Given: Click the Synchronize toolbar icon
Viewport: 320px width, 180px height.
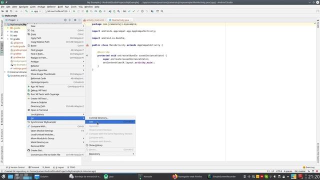Looking at the screenshot, I should pos(11,11).
